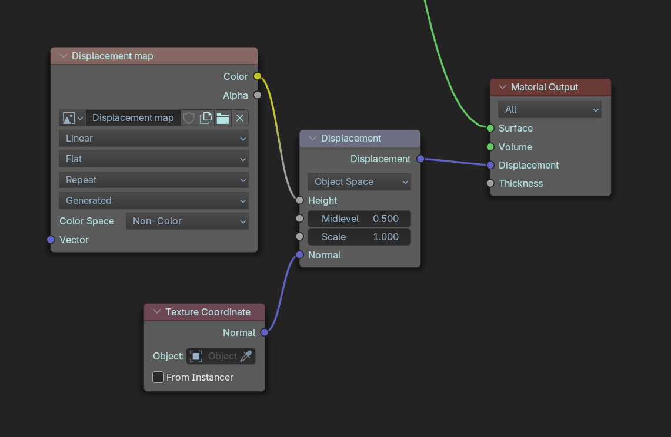Click the Displacement node's output socket
The image size is (671, 437).
point(420,159)
